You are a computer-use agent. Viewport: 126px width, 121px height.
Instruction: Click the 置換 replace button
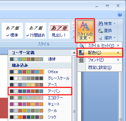(105, 31)
